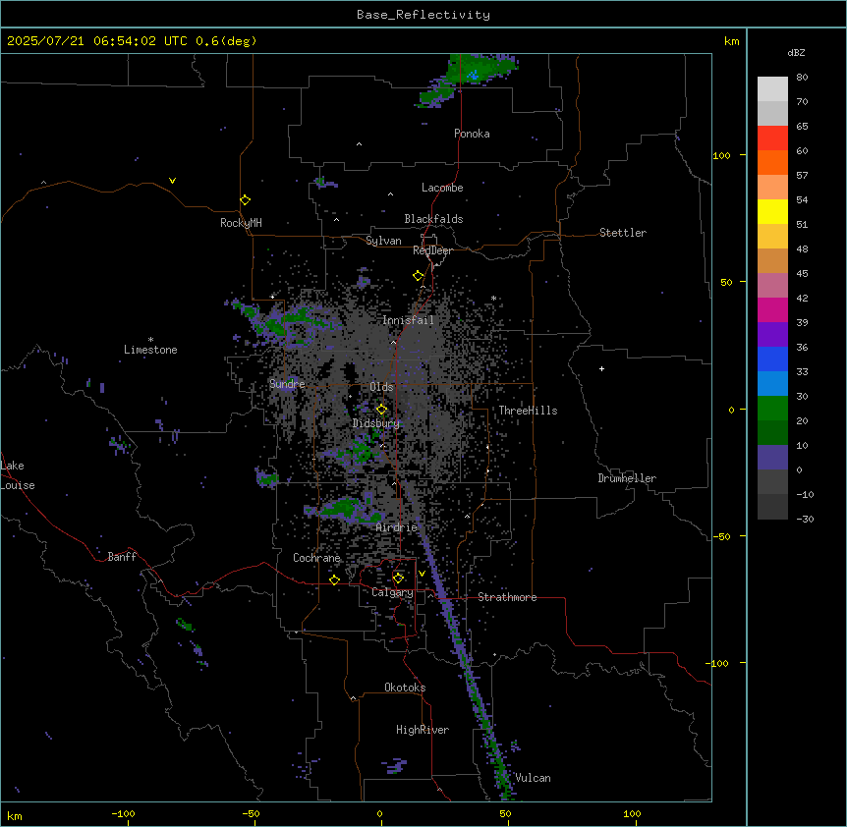This screenshot has height=827, width=847.
Task: Select the RockyMH label
Action: click(241, 223)
